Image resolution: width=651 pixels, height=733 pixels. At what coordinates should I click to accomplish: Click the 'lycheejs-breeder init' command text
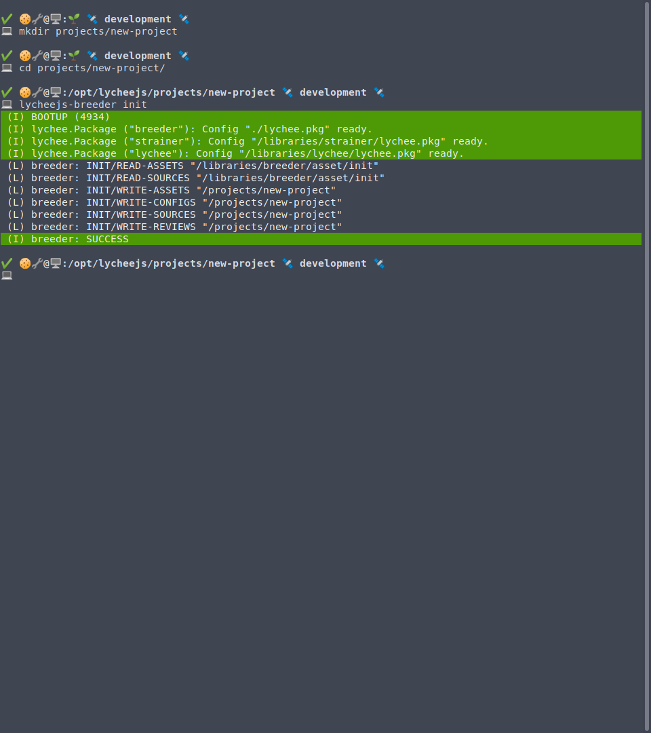click(83, 105)
